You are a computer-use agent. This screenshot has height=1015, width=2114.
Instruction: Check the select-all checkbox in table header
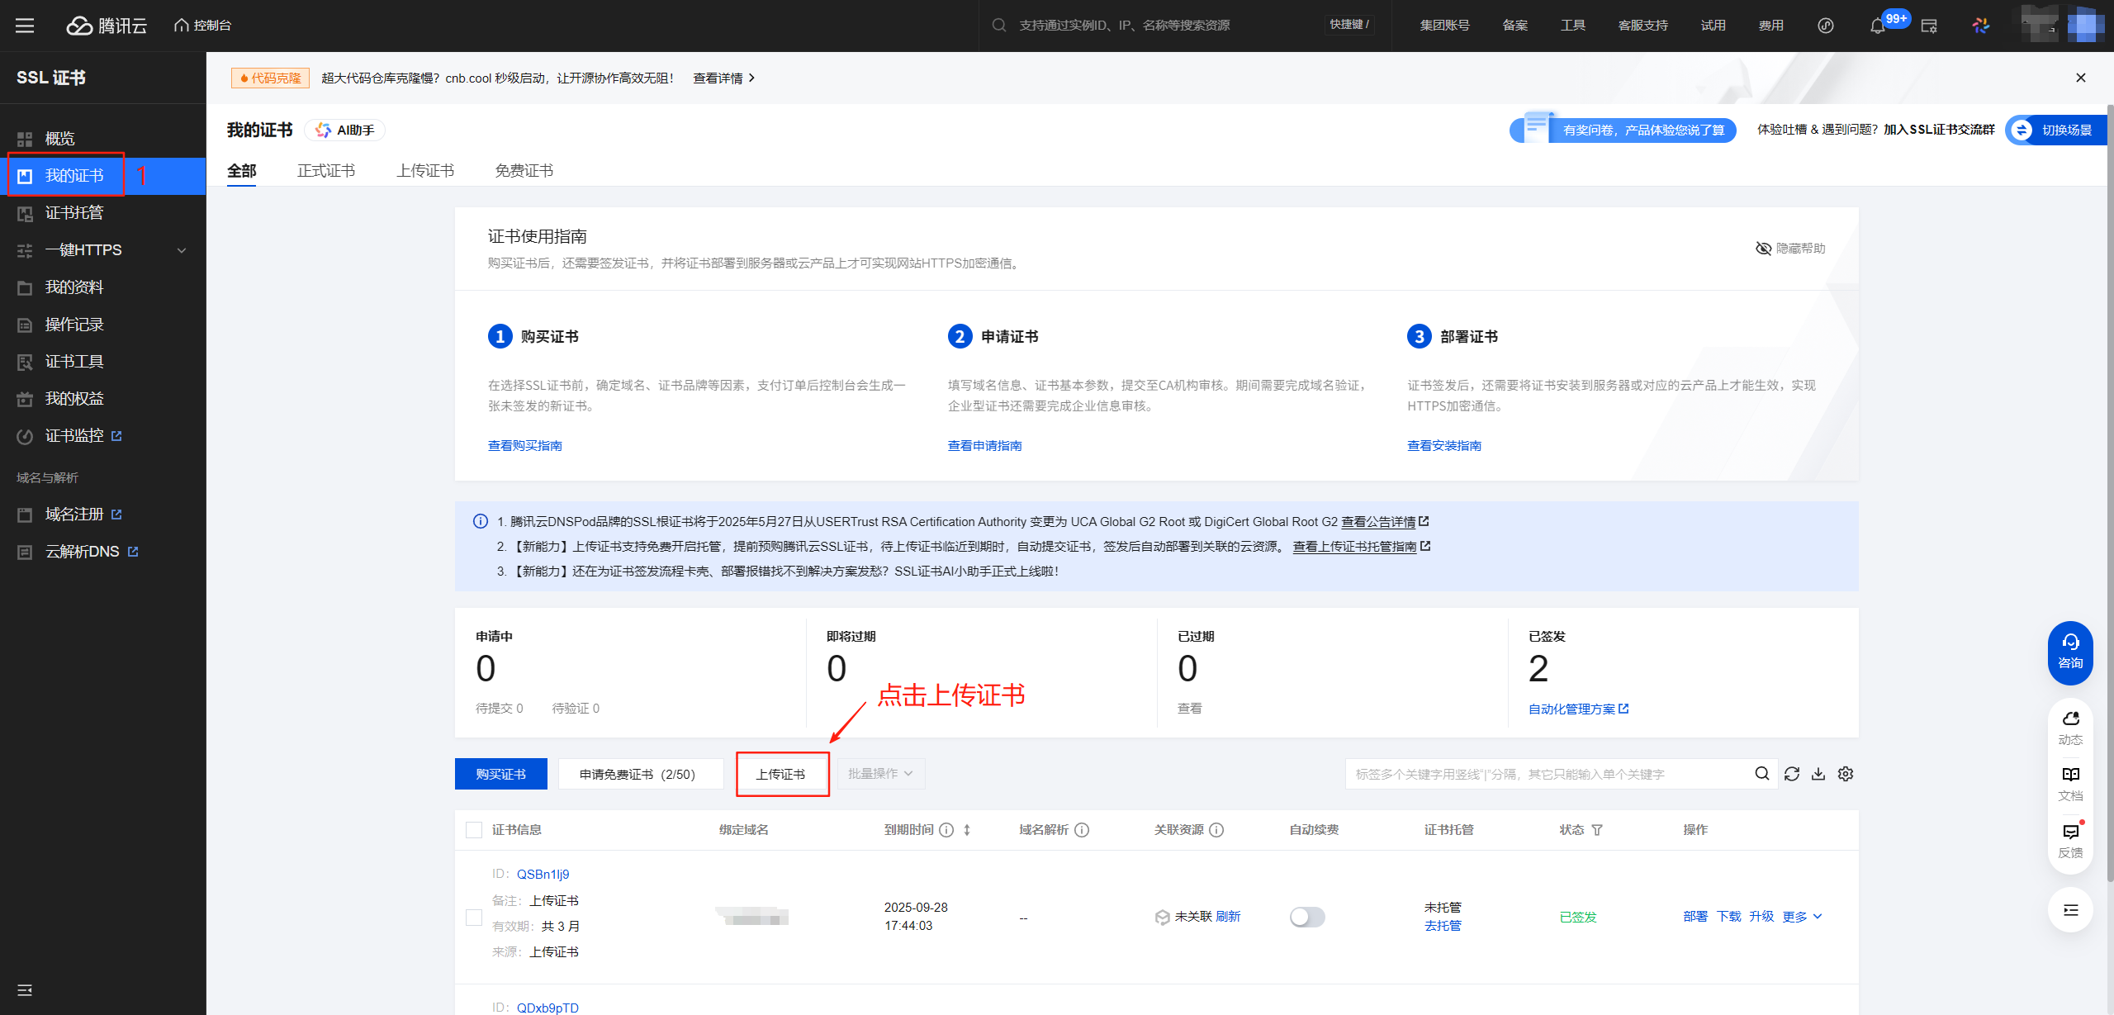click(x=474, y=830)
